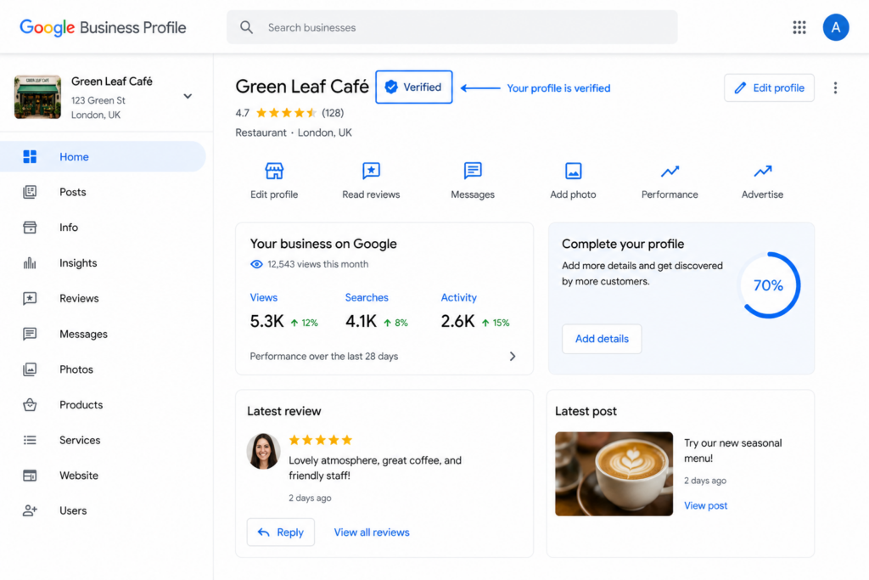869x580 pixels.
Task: Click the Green Leaf Café storefront thumbnail
Action: pos(37,97)
